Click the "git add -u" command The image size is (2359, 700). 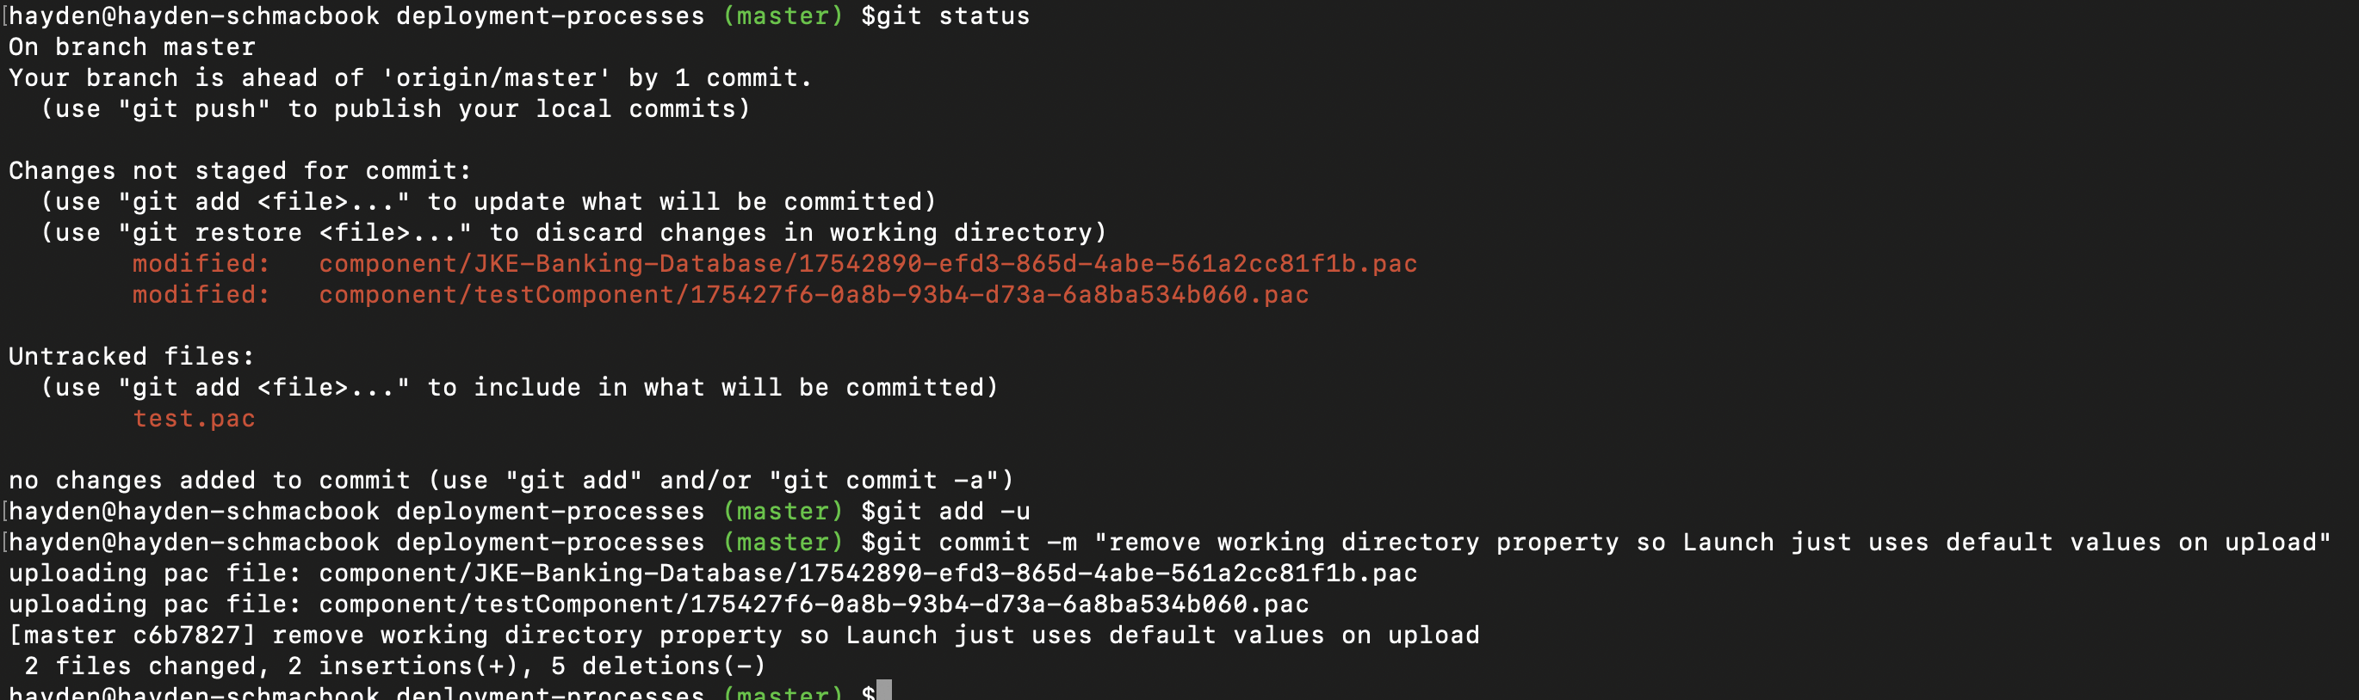945,511
